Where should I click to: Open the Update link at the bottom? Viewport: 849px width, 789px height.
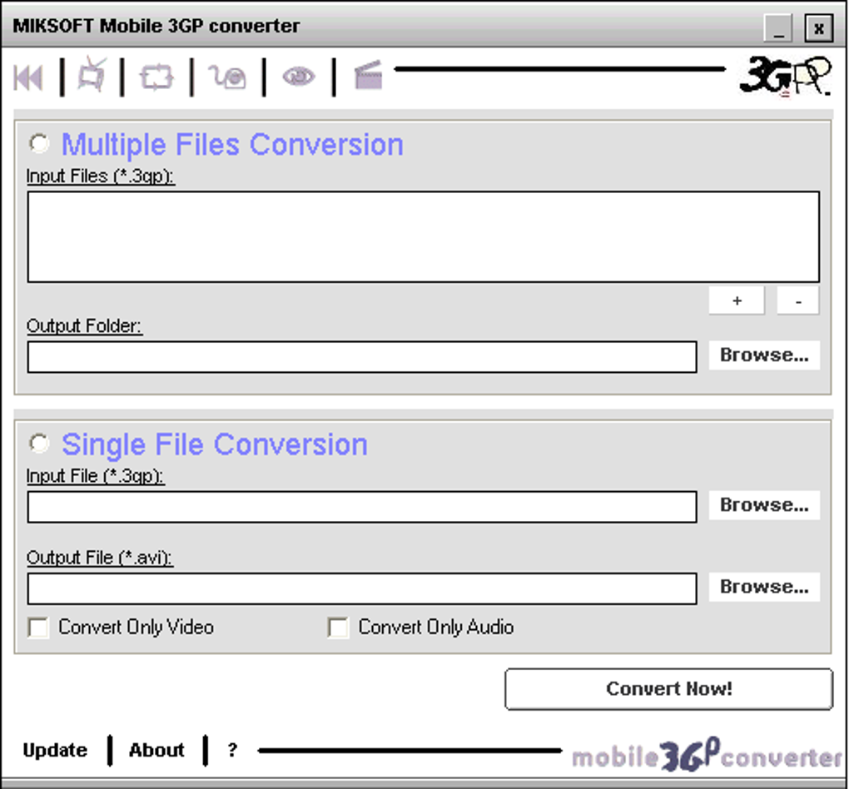[x=55, y=750]
